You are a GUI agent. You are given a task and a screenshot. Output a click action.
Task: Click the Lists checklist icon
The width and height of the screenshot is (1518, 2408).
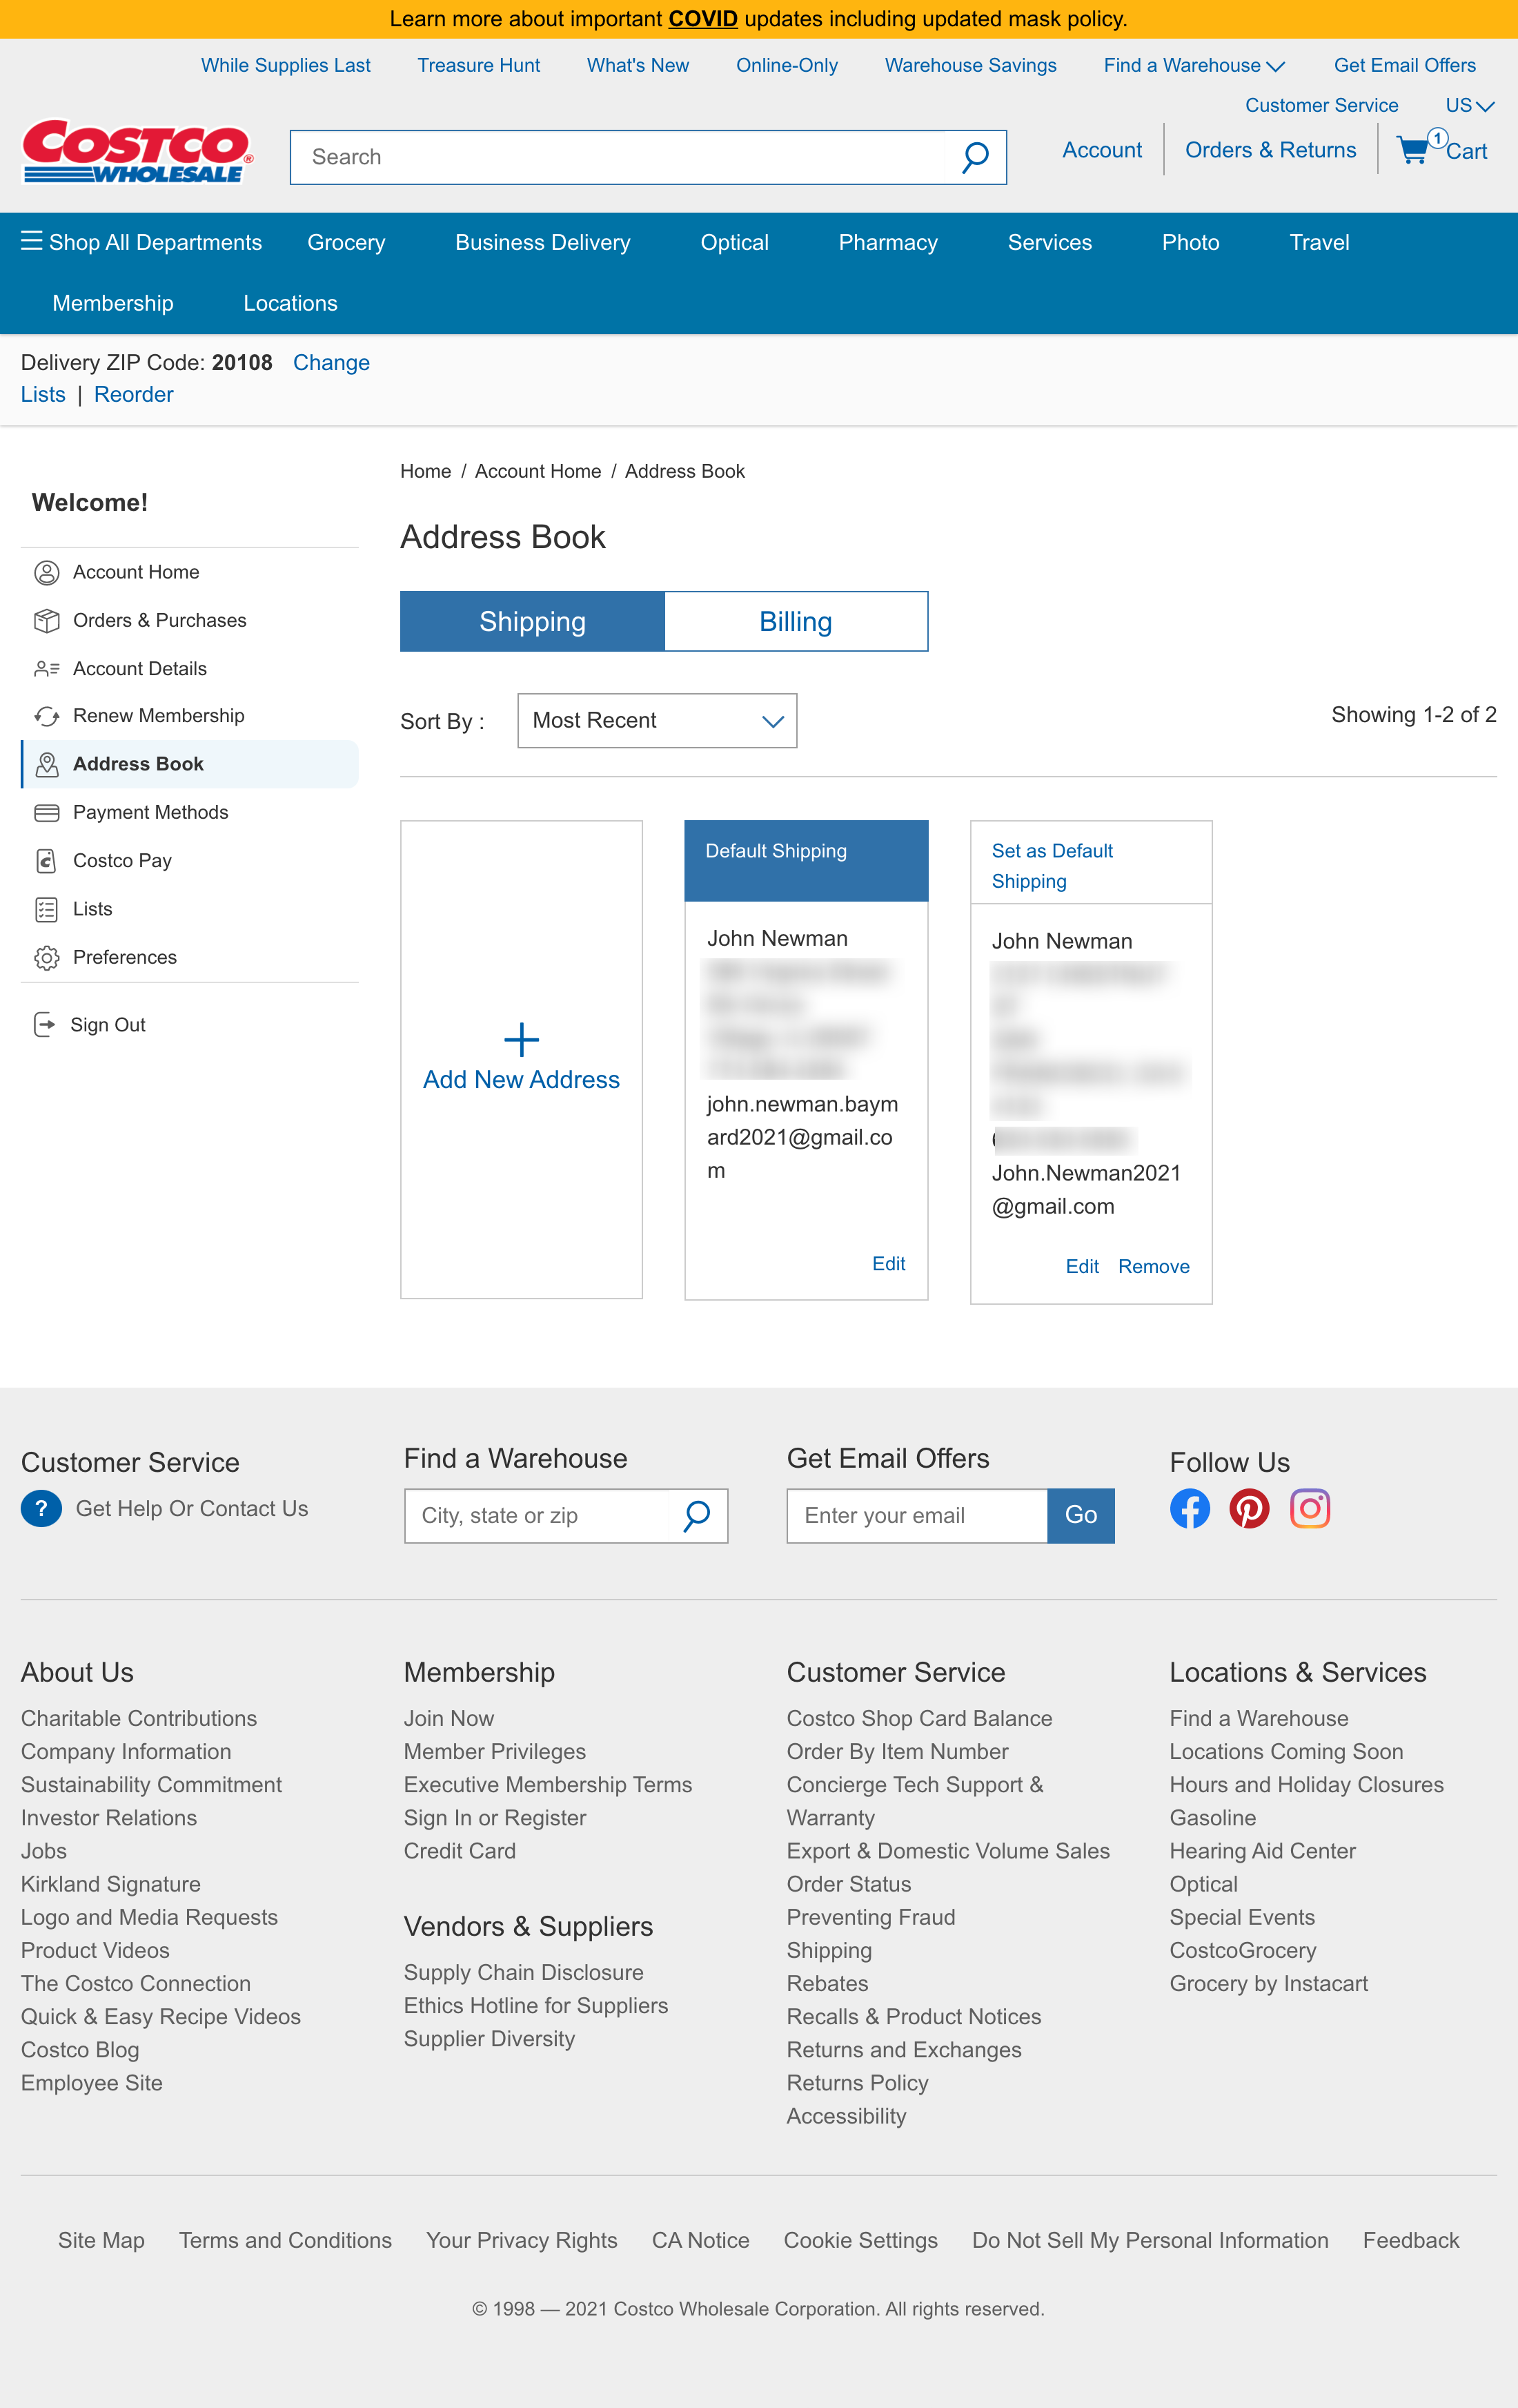pos(47,909)
